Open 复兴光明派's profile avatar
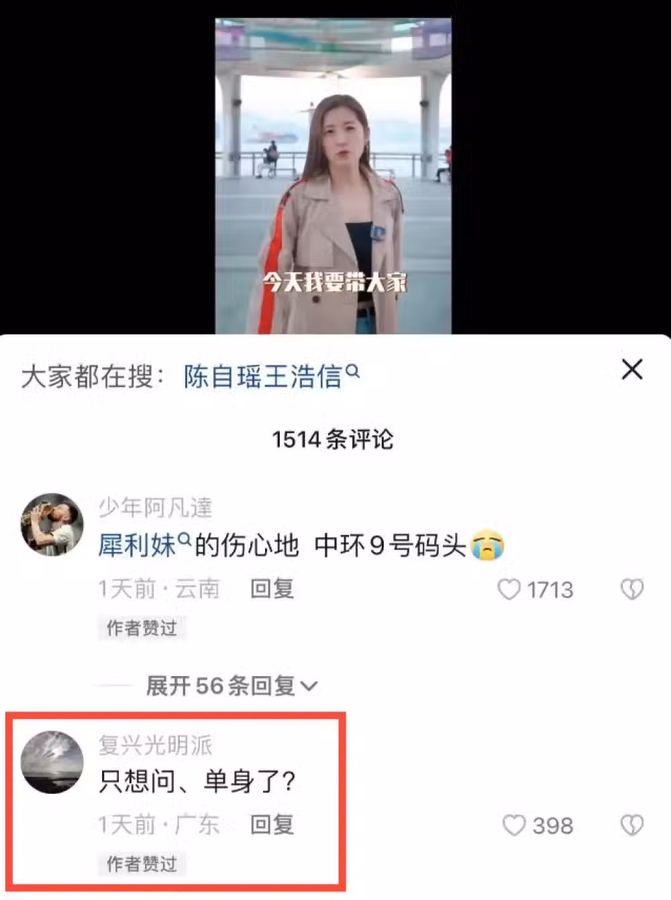The image size is (671, 900). [x=52, y=762]
